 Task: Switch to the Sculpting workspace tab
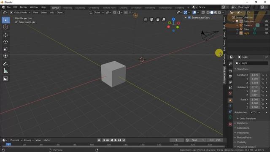click(80, 8)
